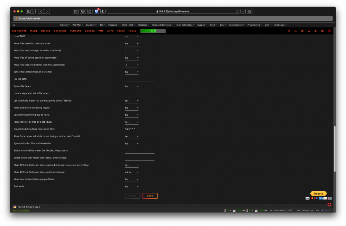Open the TOOLS tab

(x=133, y=31)
